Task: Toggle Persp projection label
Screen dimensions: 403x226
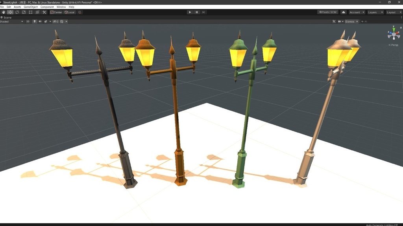Action: tap(394, 45)
